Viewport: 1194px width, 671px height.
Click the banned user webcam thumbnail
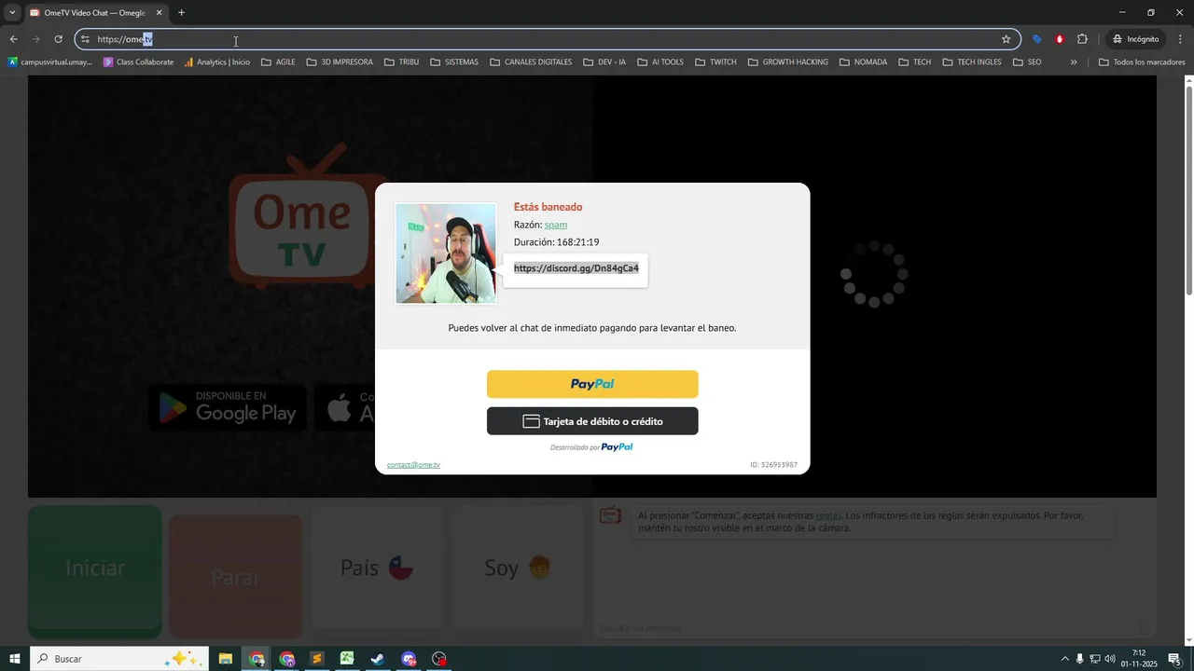tap(446, 253)
